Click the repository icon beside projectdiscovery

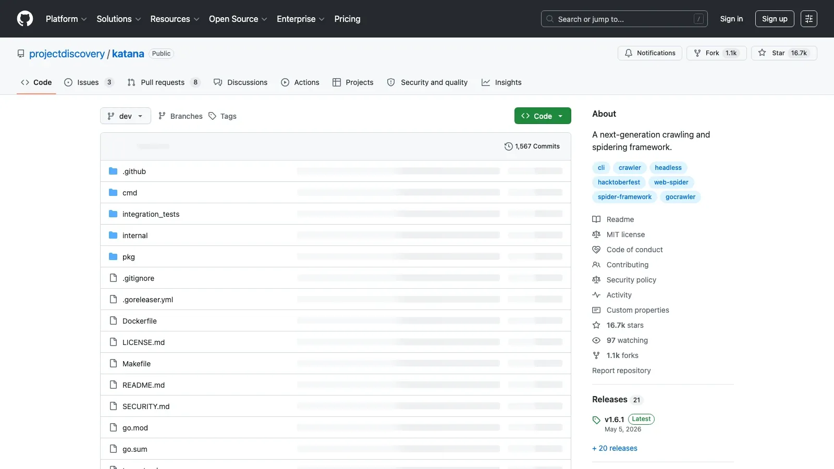point(21,54)
